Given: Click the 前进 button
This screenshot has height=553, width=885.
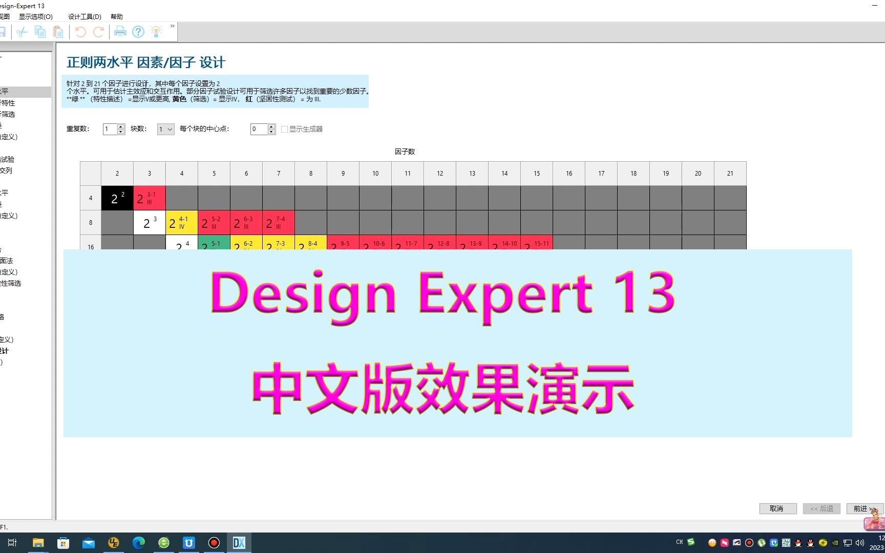Looking at the screenshot, I should [x=865, y=508].
